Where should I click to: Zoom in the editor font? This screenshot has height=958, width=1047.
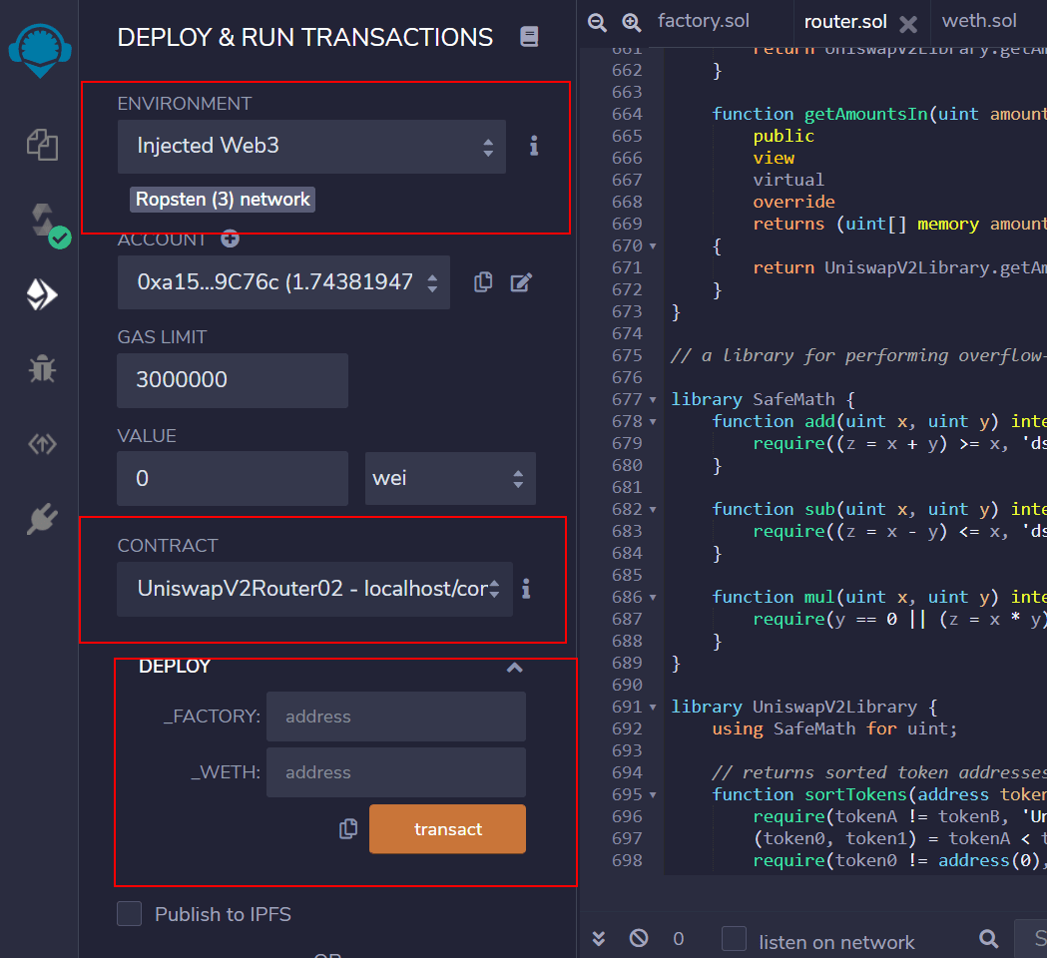(x=631, y=22)
